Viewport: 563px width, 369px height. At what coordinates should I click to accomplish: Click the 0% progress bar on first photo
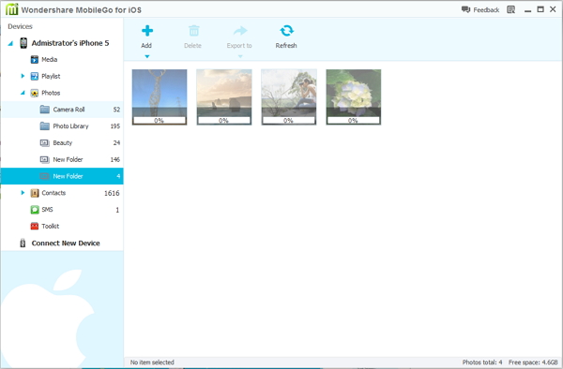[160, 121]
